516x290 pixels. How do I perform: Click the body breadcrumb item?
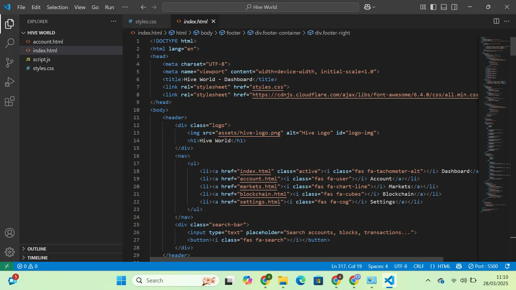click(203, 33)
